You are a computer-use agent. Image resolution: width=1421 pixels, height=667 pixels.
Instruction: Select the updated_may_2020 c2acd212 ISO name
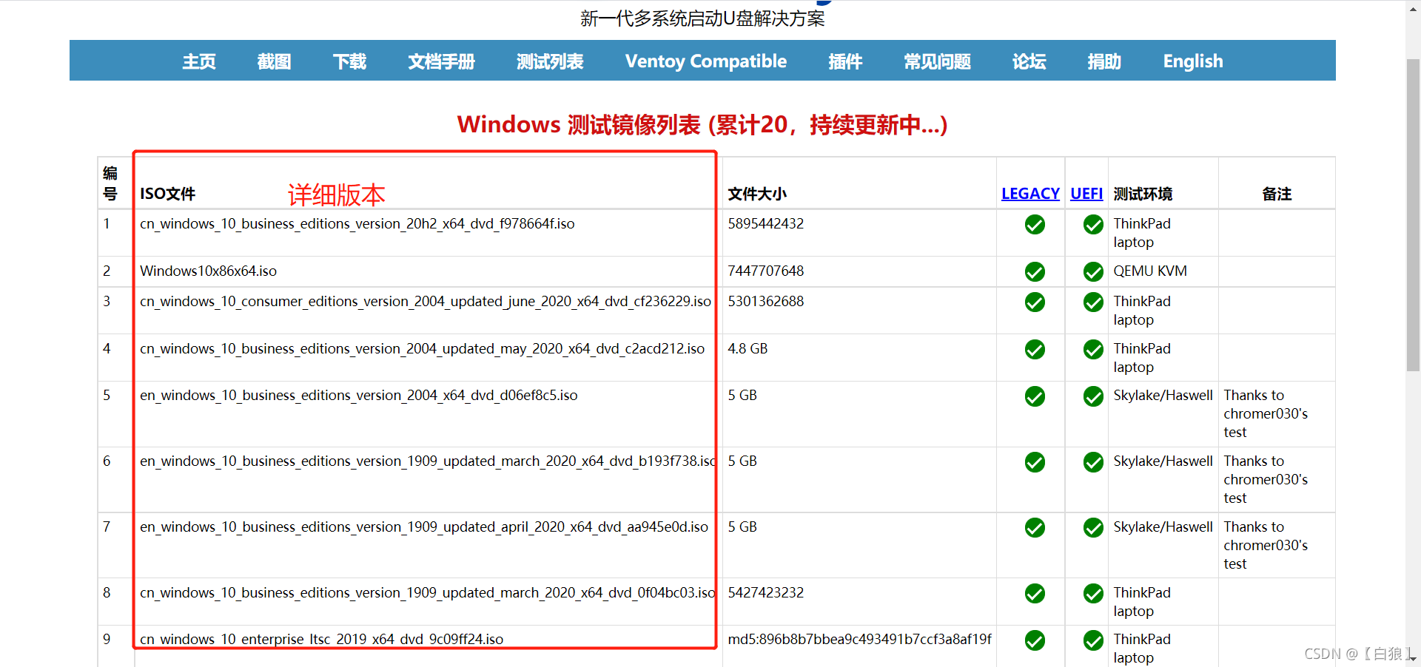pos(422,348)
